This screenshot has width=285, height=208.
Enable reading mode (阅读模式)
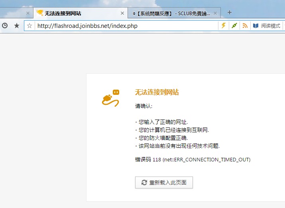[267, 26]
